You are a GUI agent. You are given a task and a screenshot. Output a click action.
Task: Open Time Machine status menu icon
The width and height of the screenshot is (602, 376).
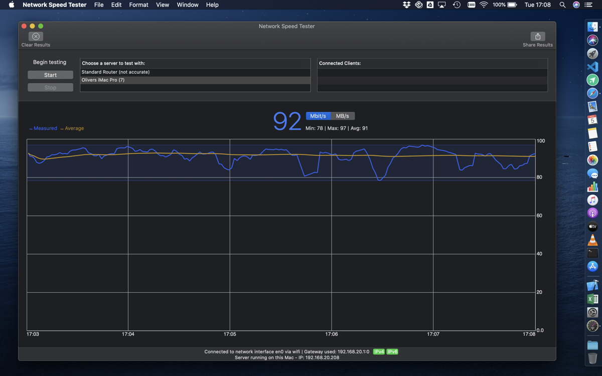pos(457,5)
